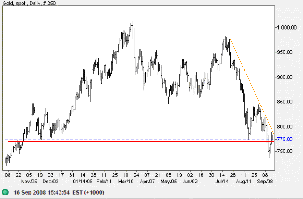Click the March peak price bar above 1,000

[x=132, y=19]
